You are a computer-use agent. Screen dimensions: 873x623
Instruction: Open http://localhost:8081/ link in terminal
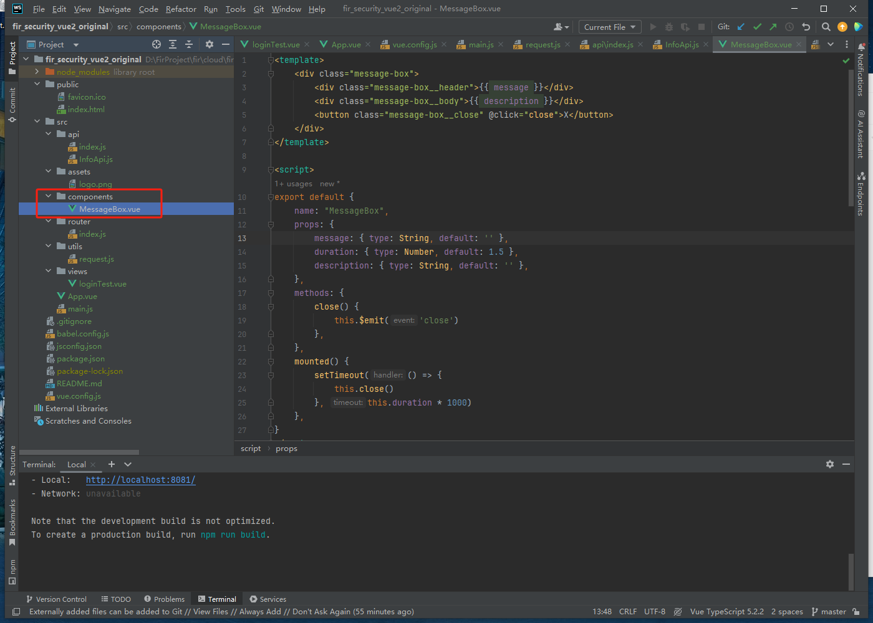[x=140, y=480]
